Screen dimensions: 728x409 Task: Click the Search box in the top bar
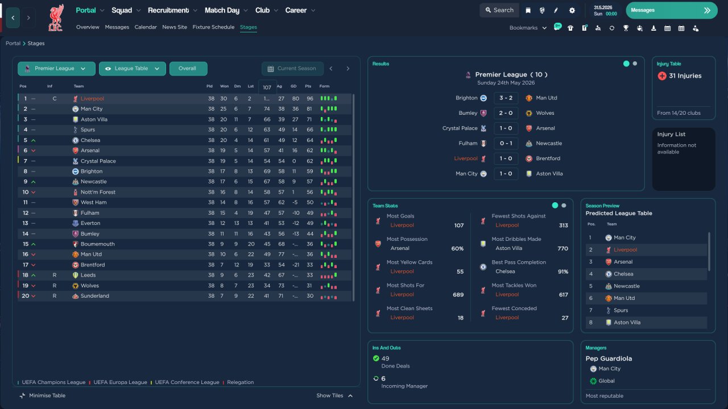coord(499,10)
